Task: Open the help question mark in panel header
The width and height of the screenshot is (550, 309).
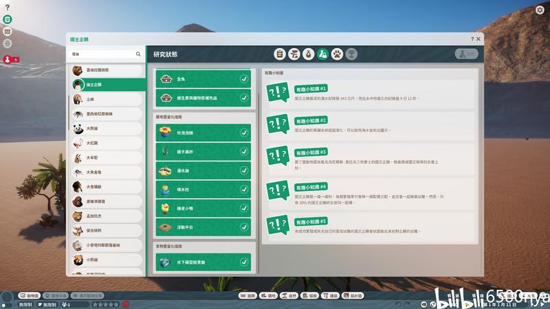Action: point(472,39)
